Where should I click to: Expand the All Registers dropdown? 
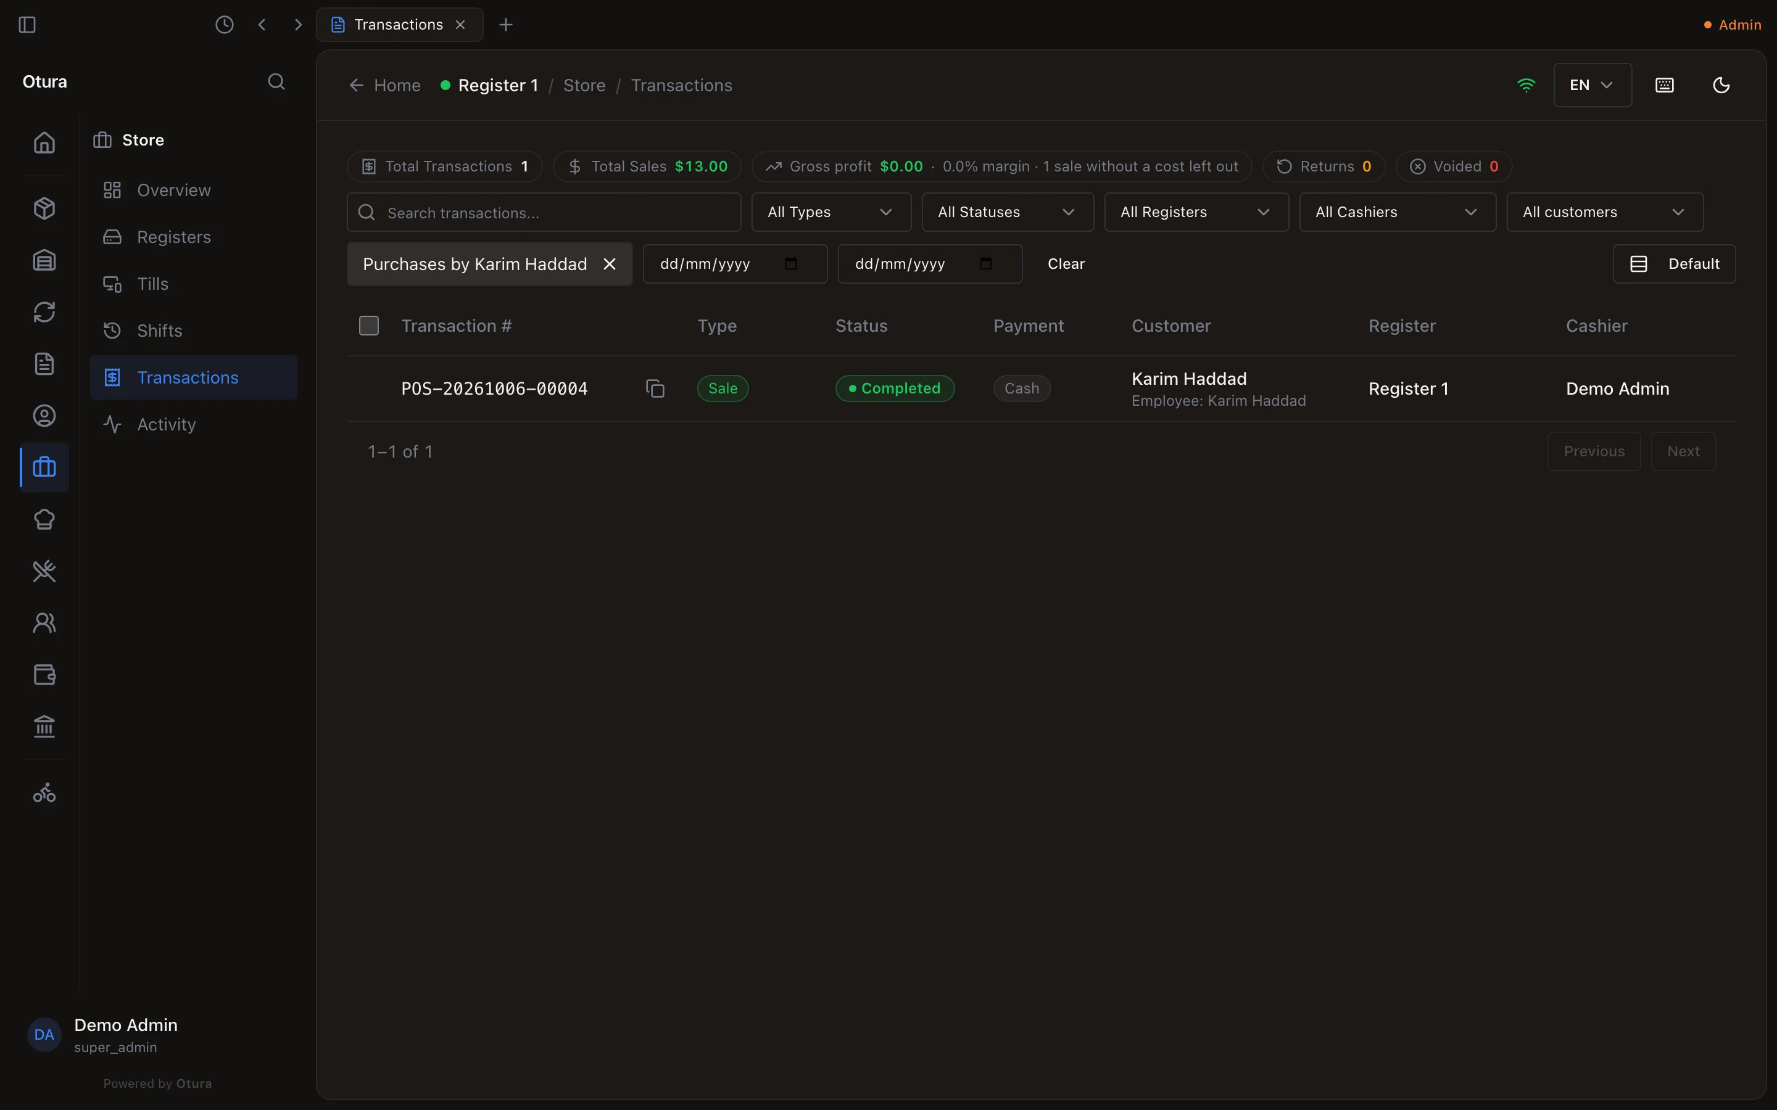[1196, 212]
